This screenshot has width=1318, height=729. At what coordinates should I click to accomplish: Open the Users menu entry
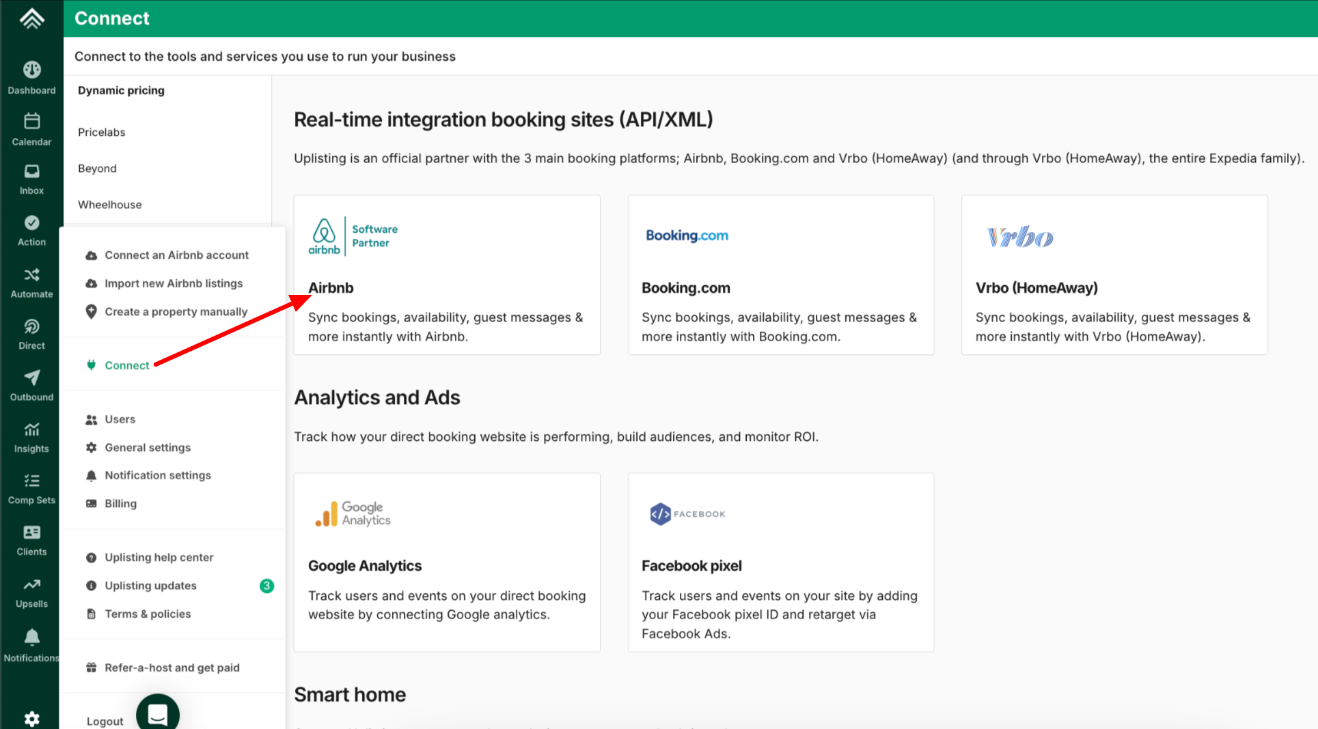[120, 419]
